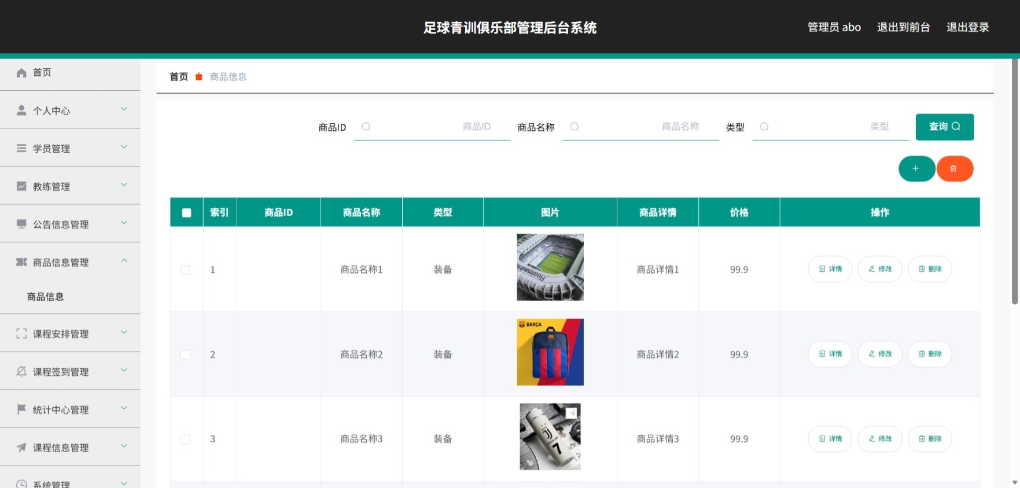Expand the 课程信息管理 menu chevron
This screenshot has height=488, width=1020.
click(124, 446)
